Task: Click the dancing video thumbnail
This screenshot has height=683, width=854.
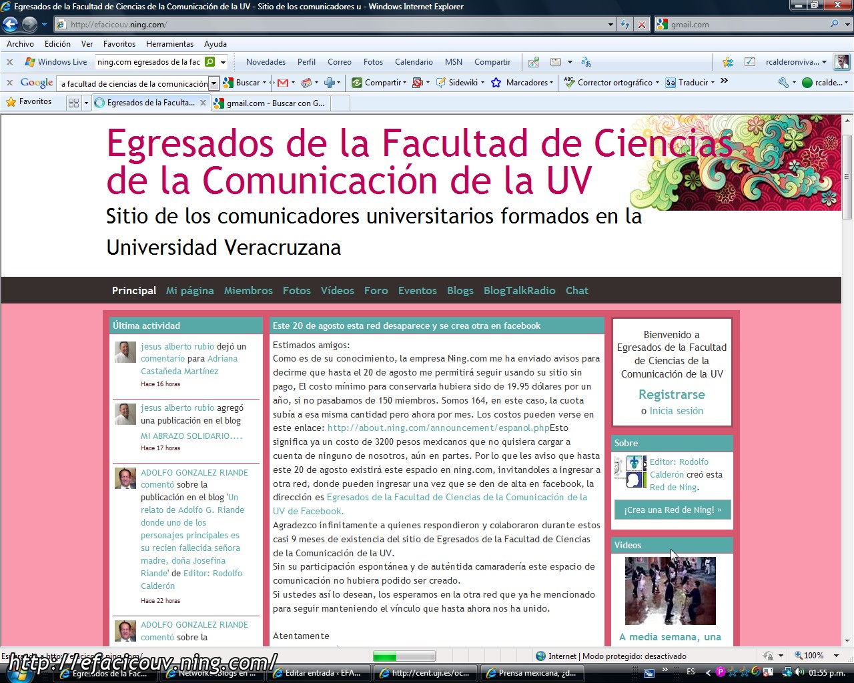Action: click(670, 591)
